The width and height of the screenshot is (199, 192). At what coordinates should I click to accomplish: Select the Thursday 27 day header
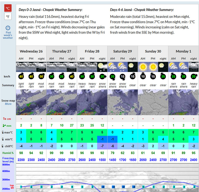[62, 51]
